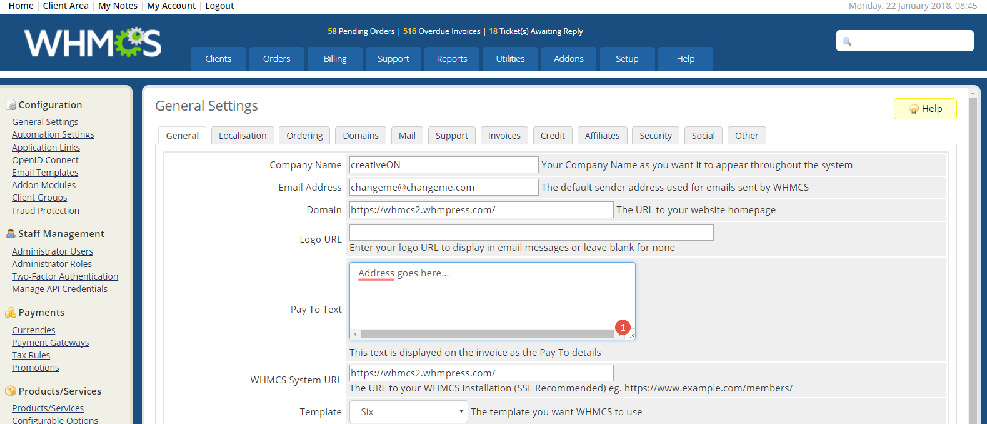Image resolution: width=987 pixels, height=424 pixels.
Task: Click the Pay To Text horizontal scrollbar
Action: (x=488, y=335)
